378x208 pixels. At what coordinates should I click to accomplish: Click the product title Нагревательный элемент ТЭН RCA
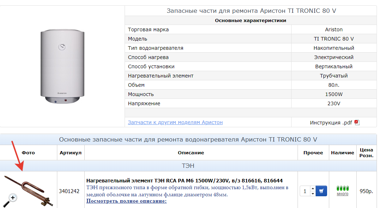coord(184,181)
